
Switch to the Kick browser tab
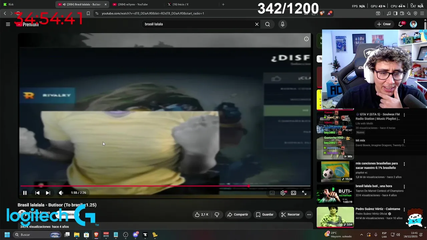tap(27, 4)
